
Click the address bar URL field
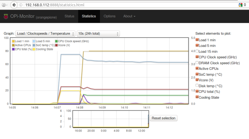127,5
